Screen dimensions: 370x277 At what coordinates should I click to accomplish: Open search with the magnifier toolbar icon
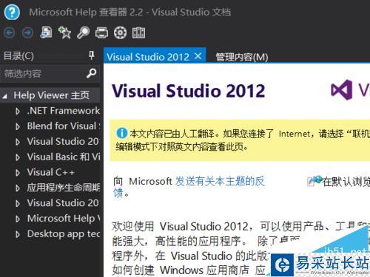pyautogui.click(x=83, y=33)
